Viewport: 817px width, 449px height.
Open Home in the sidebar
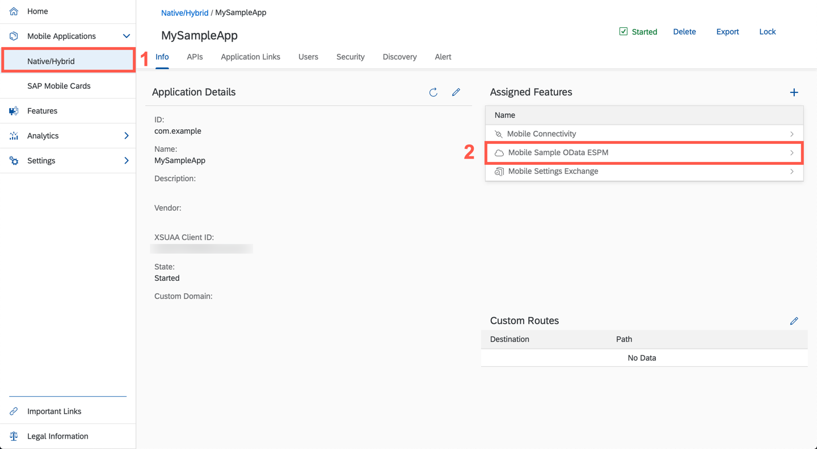[x=68, y=11]
